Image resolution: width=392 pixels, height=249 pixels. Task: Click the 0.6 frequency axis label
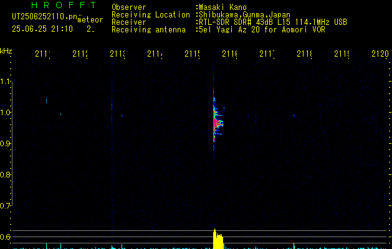(x=5, y=237)
